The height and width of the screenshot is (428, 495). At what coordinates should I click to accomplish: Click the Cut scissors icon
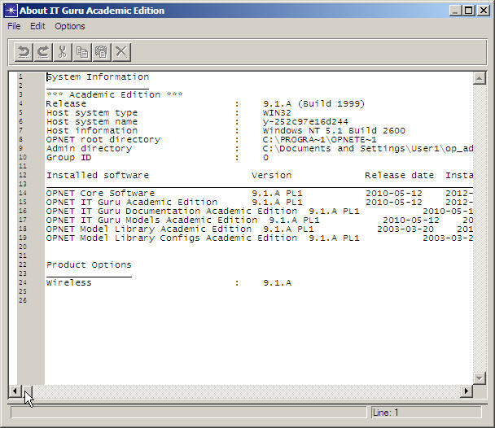coord(63,52)
